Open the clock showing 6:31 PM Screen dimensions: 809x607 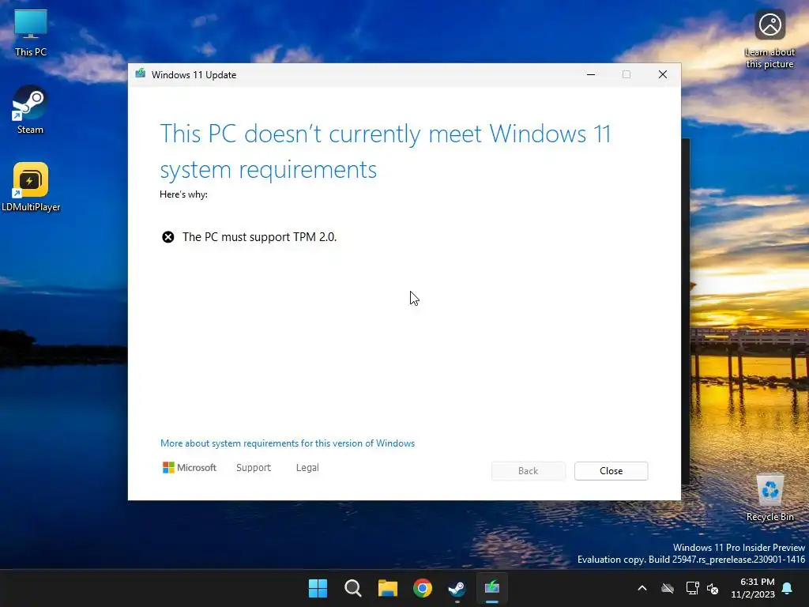(753, 588)
